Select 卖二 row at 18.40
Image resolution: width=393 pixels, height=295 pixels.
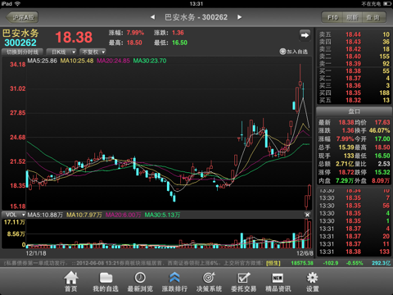coord(355,57)
